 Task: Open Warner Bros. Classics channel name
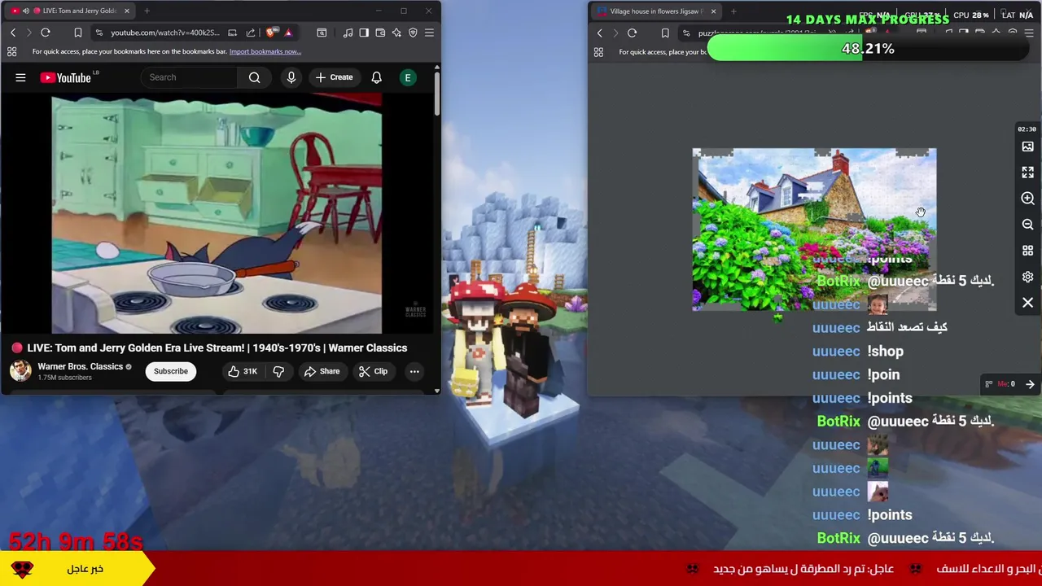point(80,366)
